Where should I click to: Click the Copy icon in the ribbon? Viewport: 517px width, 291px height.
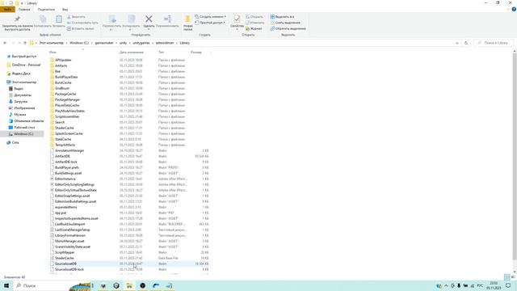(x=43, y=19)
